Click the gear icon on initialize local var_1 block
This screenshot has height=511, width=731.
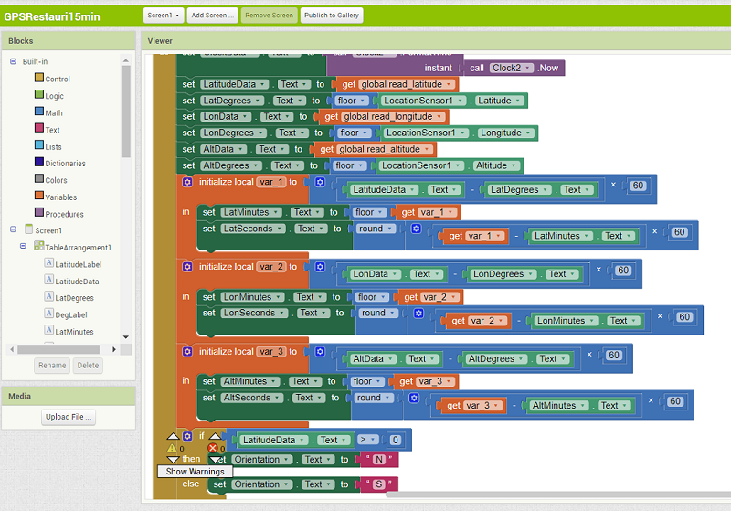187,182
